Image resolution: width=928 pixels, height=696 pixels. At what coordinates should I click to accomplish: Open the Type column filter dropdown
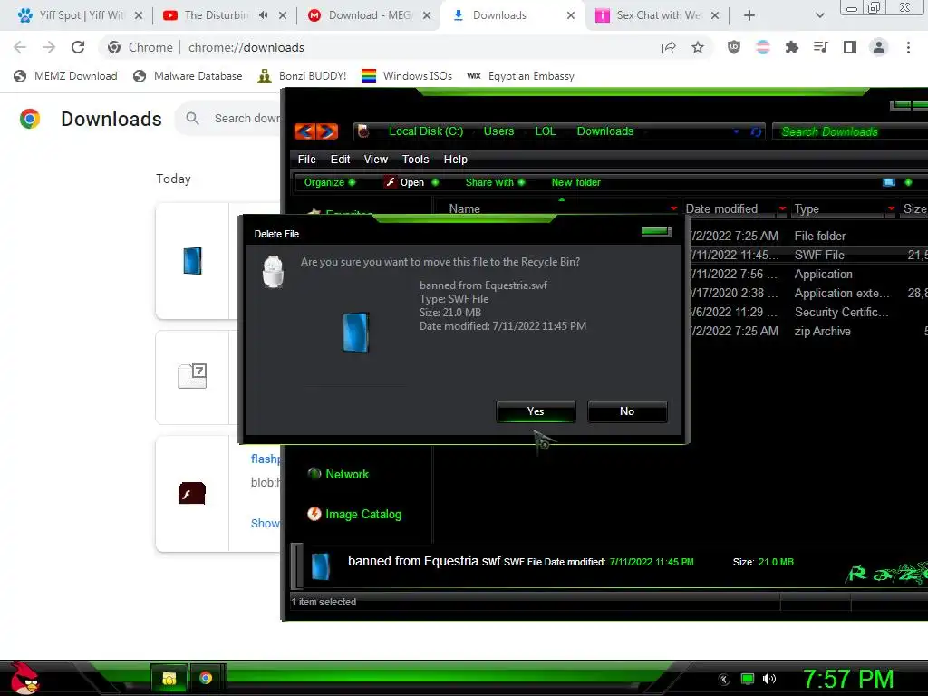tap(892, 209)
